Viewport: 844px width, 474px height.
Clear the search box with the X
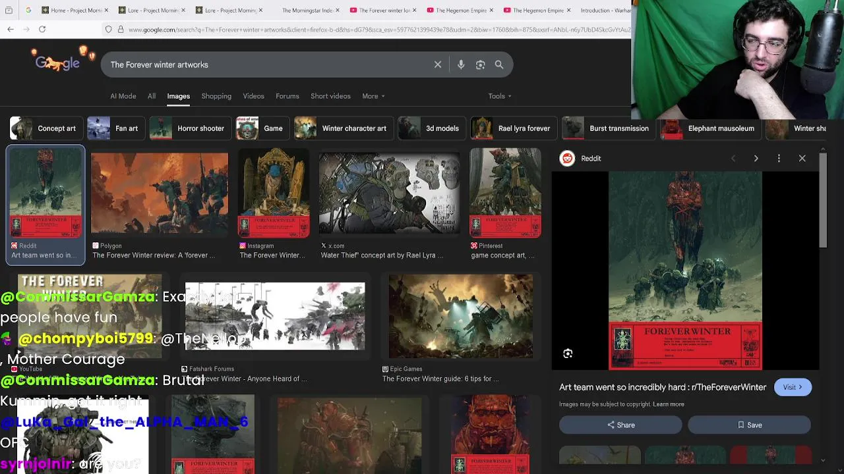point(438,65)
